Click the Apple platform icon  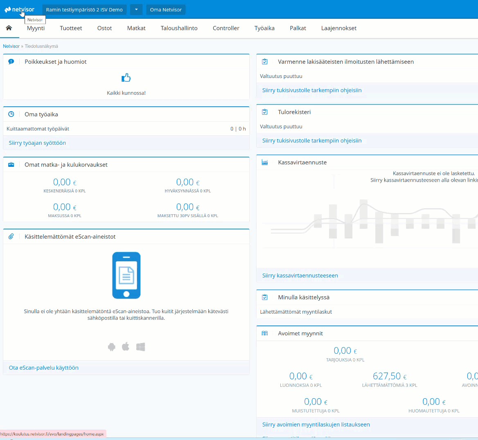[126, 346]
